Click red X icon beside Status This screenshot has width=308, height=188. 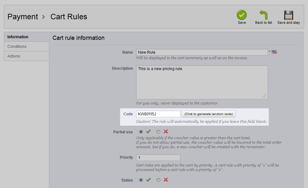(x=166, y=180)
